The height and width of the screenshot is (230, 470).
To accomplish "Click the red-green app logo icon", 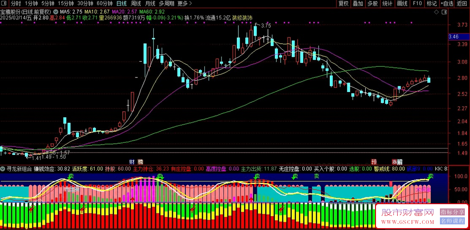I will click(x=4, y=3).
